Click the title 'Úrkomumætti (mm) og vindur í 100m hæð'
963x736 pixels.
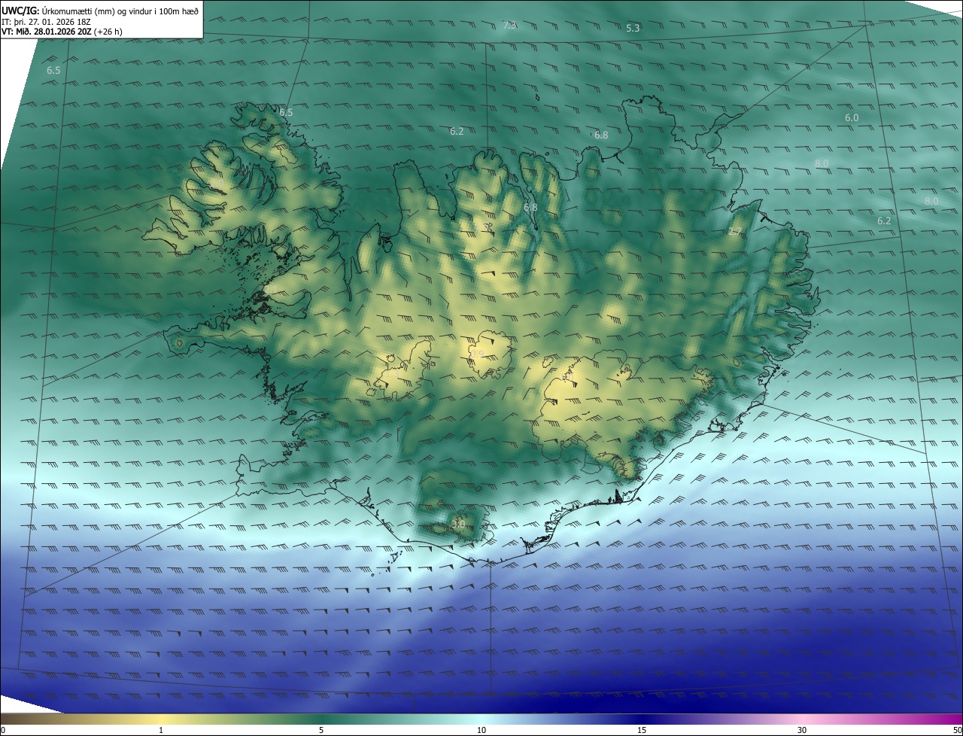[120, 11]
